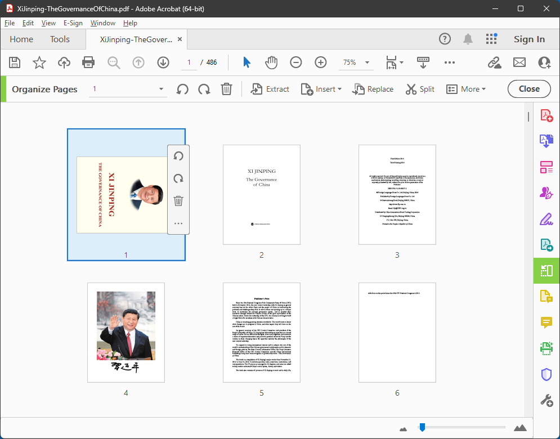
Task: Select the page 3 copyright page thumbnail
Action: [x=397, y=195]
